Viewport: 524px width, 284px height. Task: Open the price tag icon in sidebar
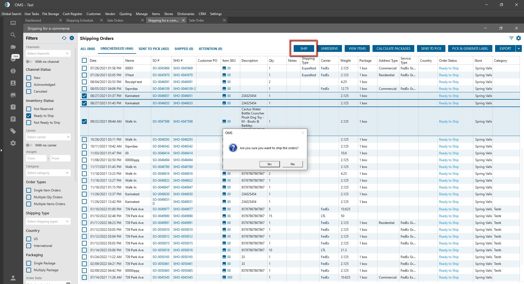pyautogui.click(x=13, y=131)
